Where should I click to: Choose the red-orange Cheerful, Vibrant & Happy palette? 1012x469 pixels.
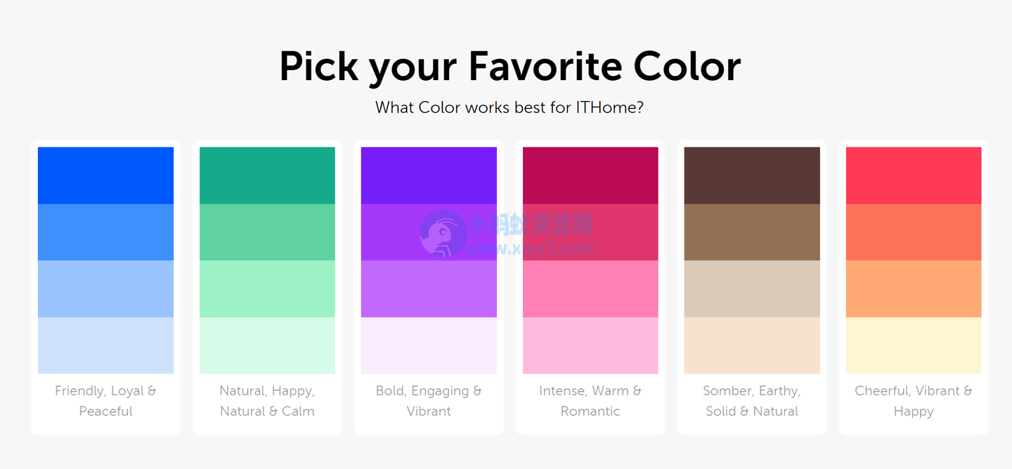pyautogui.click(x=914, y=288)
